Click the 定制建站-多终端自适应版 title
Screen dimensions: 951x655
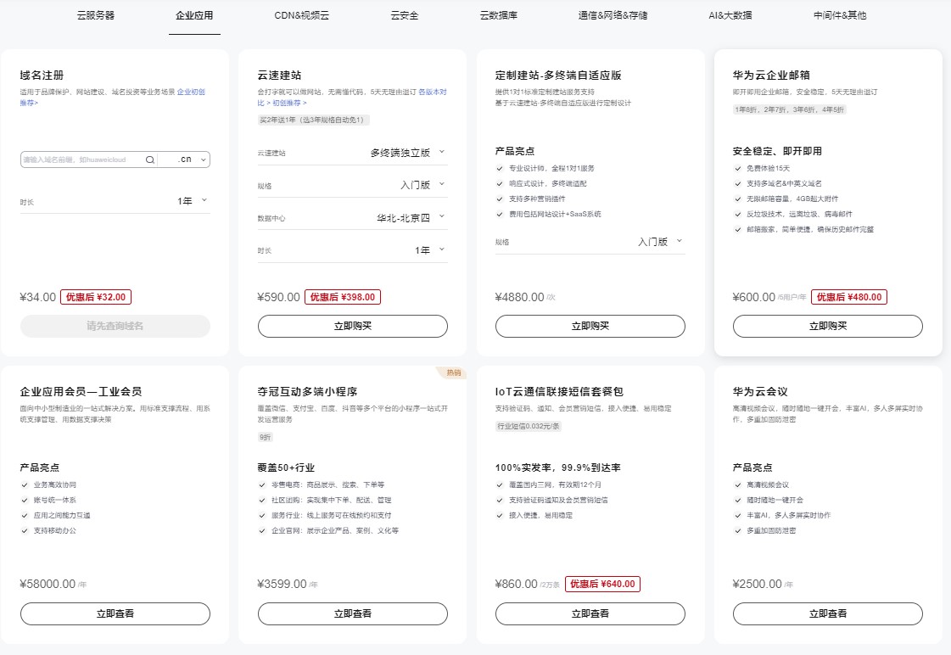[x=558, y=76]
